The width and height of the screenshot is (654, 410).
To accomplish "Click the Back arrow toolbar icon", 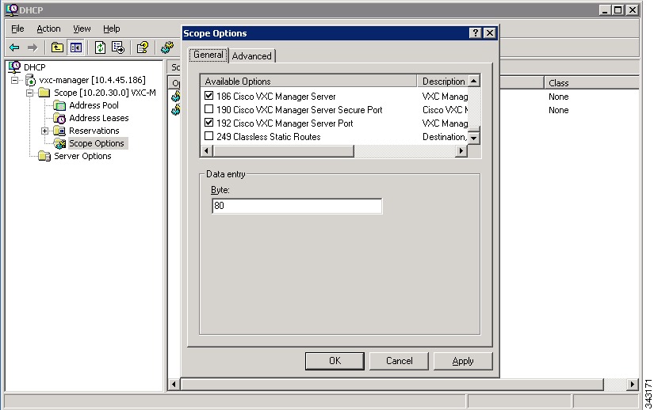I will (x=14, y=47).
